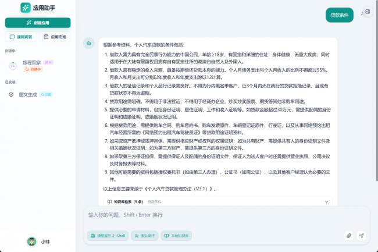Expand the 知识库检索 results chevron
The image size is (378, 252).
pyautogui.click(x=326, y=201)
